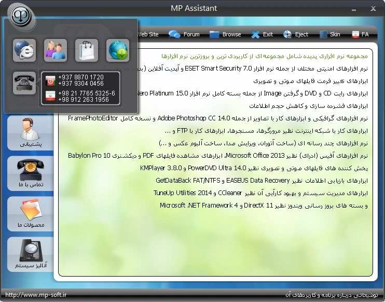Screen dimensions: 385x302
Task: Click Eject in the toolbar
Action: [x=296, y=34]
